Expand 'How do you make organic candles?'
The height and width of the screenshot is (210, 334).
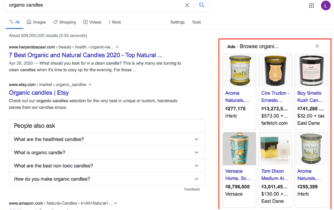tap(107, 179)
